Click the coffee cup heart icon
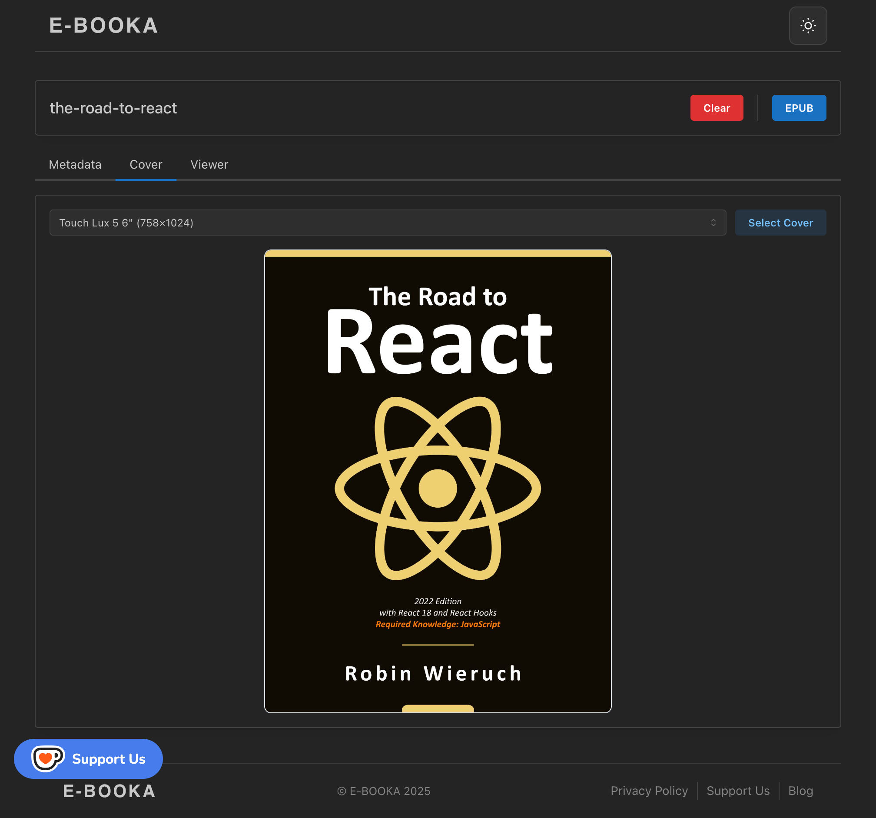876x818 pixels. tap(48, 758)
